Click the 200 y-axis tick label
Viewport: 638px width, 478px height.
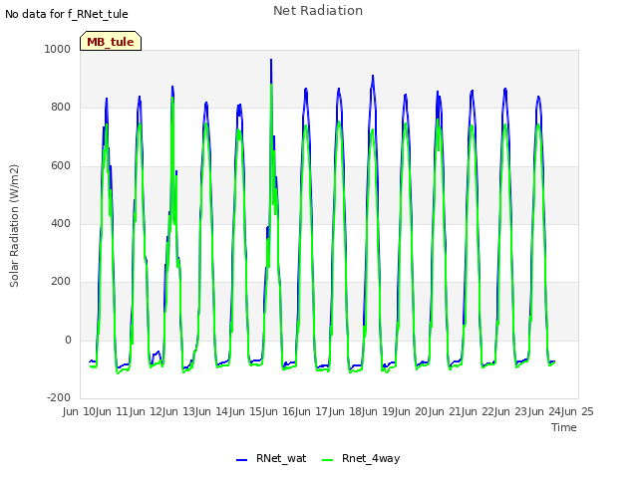click(x=61, y=281)
